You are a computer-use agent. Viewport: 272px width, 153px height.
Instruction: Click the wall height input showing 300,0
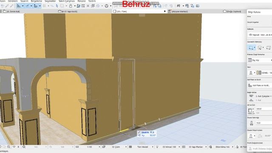click(264, 109)
